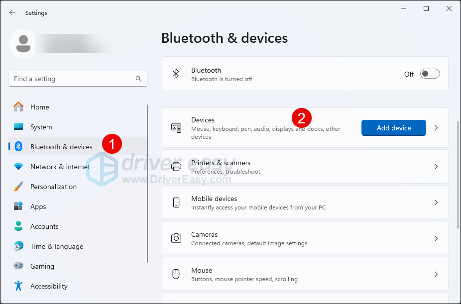461x304 pixels.
Task: Open the System settings page
Action: pyautogui.click(x=41, y=127)
